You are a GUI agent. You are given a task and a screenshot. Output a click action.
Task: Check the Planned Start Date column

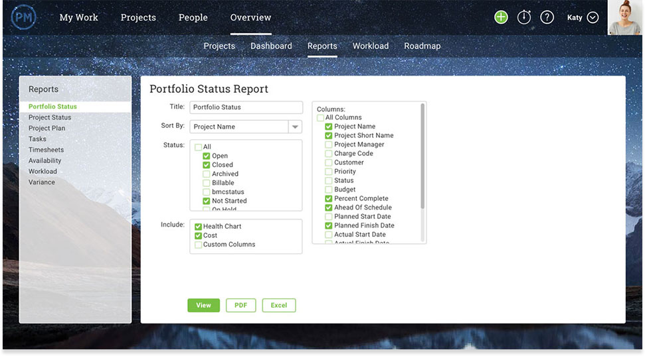pos(329,217)
